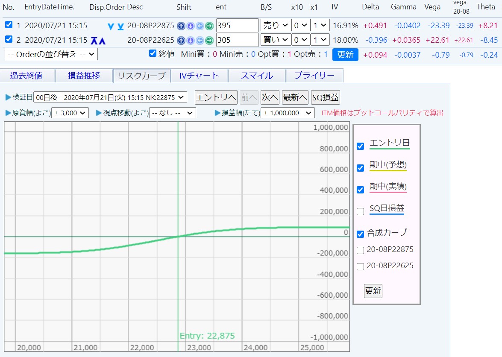
Task: Shift right green arrow for 20-08P22875
Action: [x=209, y=26]
